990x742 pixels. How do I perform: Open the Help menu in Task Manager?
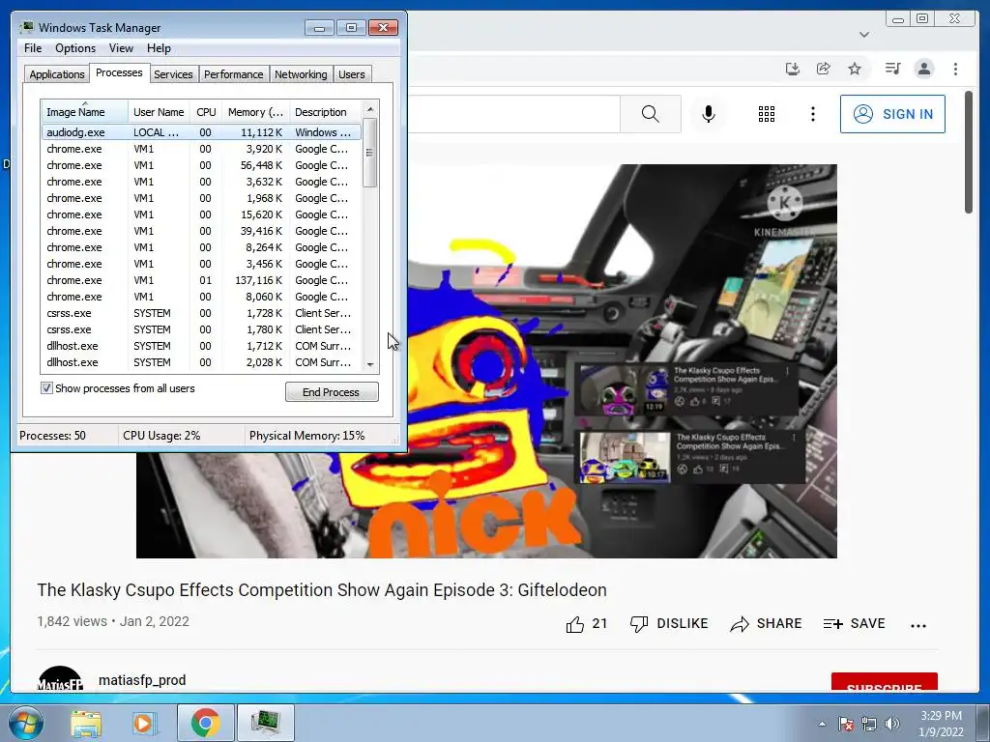click(159, 48)
